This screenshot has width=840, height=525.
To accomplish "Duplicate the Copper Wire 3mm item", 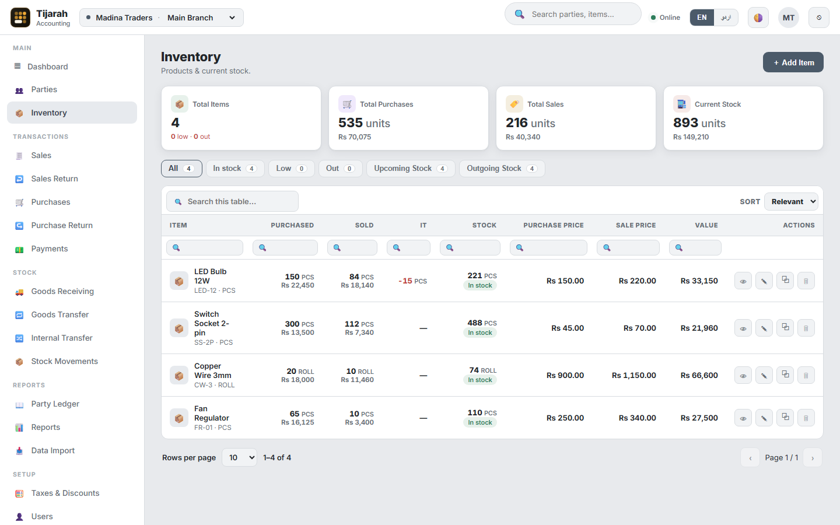I will click(x=785, y=375).
